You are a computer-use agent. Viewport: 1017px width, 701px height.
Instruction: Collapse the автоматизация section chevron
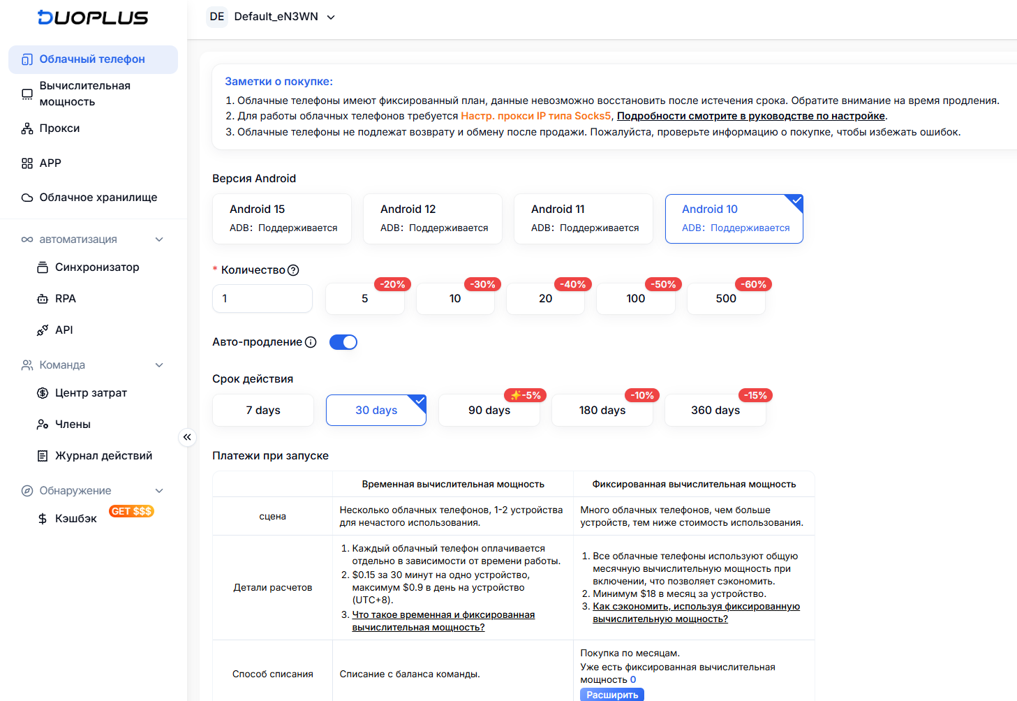pyautogui.click(x=159, y=239)
